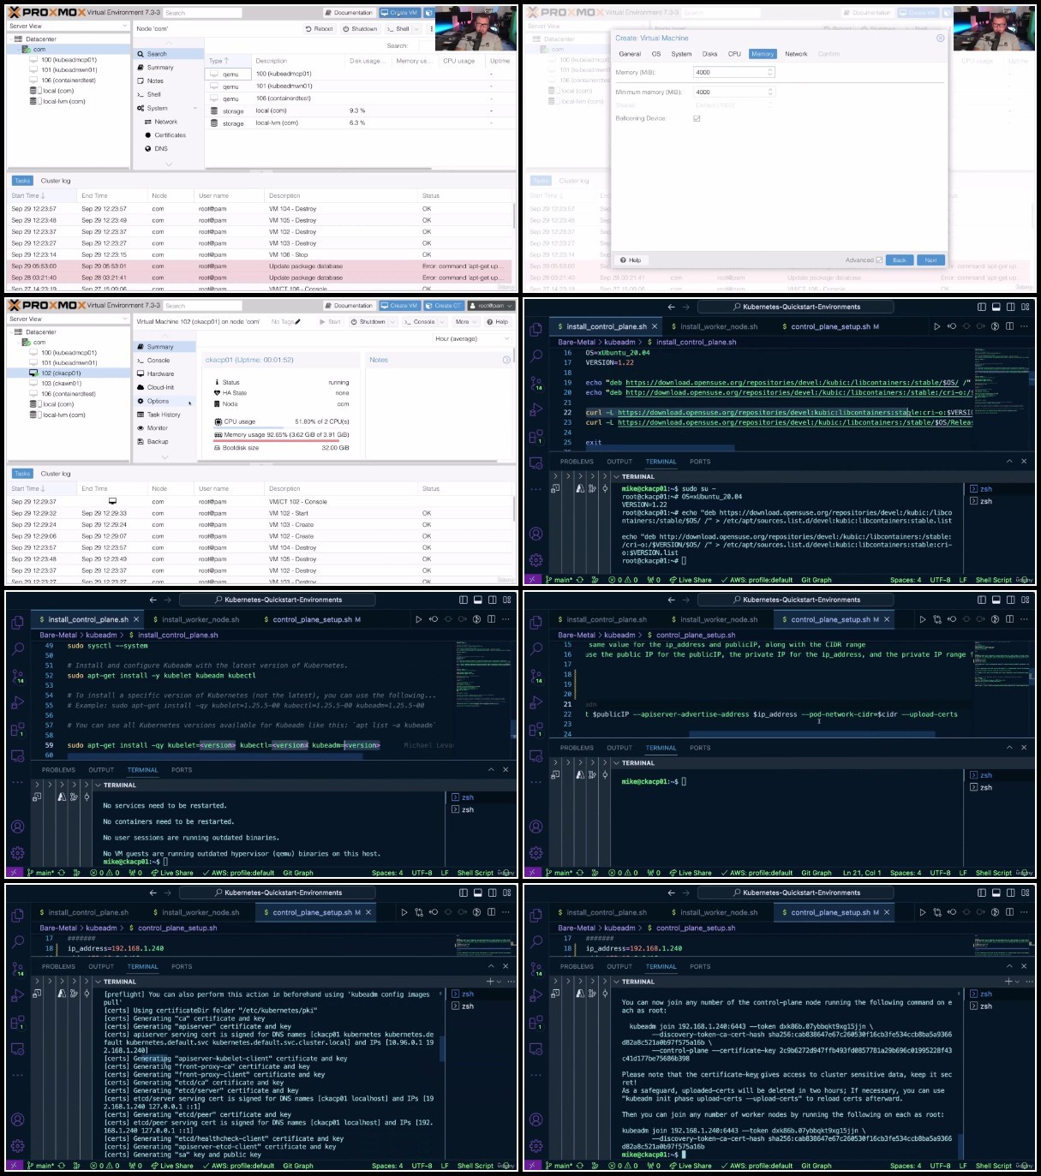Toggle bottom panel layout icon in VS Code frame with sudo su terminal
The image size is (1041, 1176).
[996, 307]
